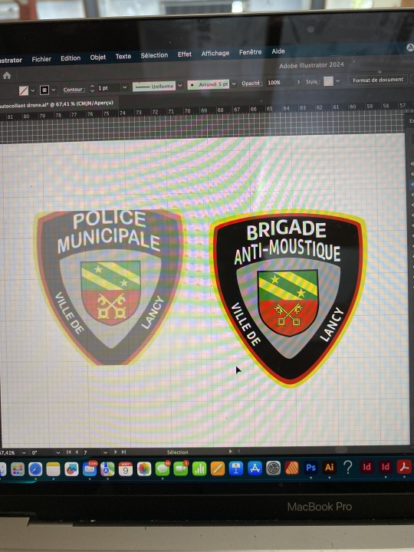
Task: Click the stroke weight 1 pt field
Action: 108,87
